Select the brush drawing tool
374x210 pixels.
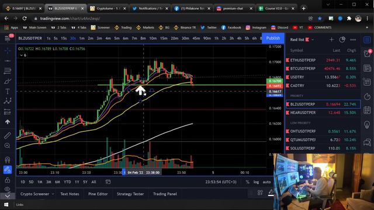pos(8,81)
